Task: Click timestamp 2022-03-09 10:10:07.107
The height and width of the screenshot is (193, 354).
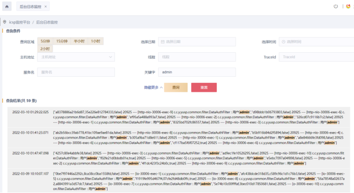Action: click(30, 174)
